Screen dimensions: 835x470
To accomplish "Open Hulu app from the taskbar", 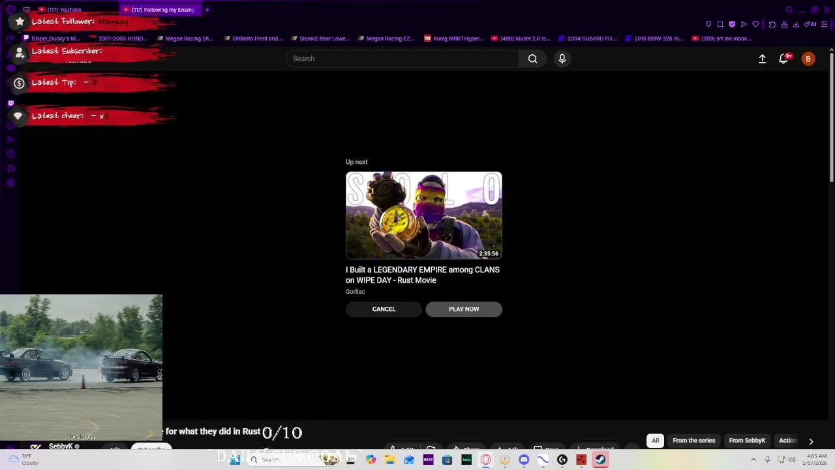I will (x=466, y=460).
